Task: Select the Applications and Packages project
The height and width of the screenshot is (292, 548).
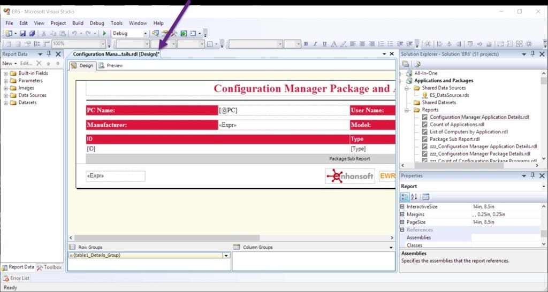Action: (x=444, y=80)
